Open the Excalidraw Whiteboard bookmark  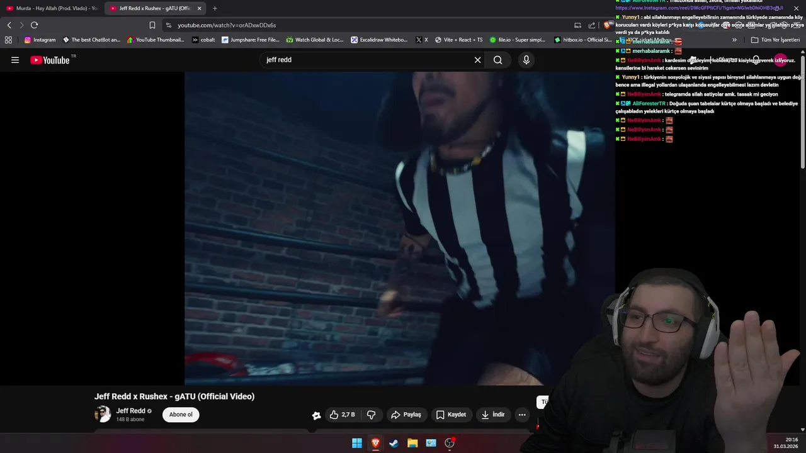379,40
